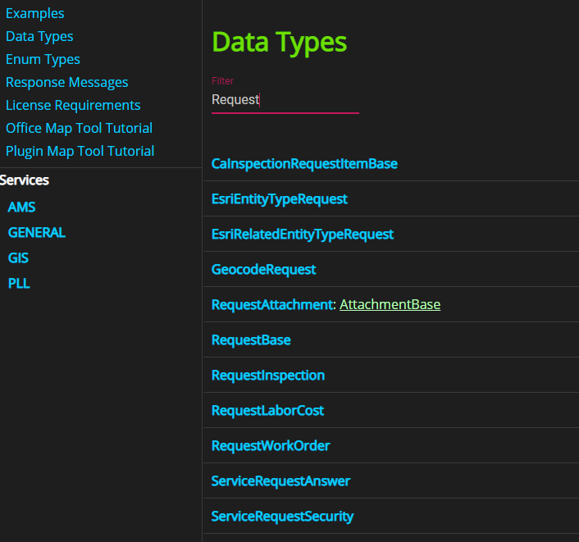Select the GENERAL service
Viewport: 579px width, 542px height.
pos(36,233)
